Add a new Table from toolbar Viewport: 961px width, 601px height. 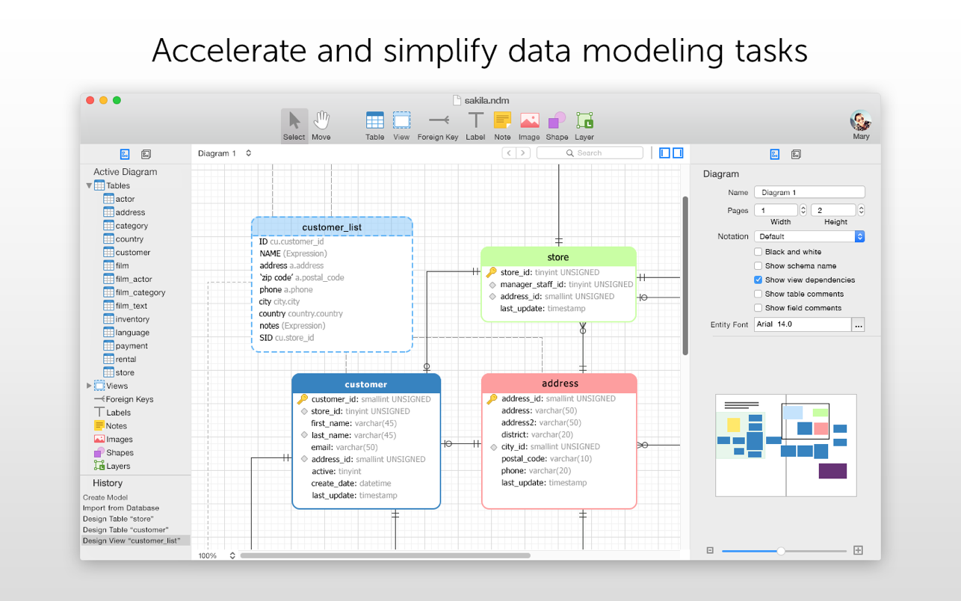point(375,126)
